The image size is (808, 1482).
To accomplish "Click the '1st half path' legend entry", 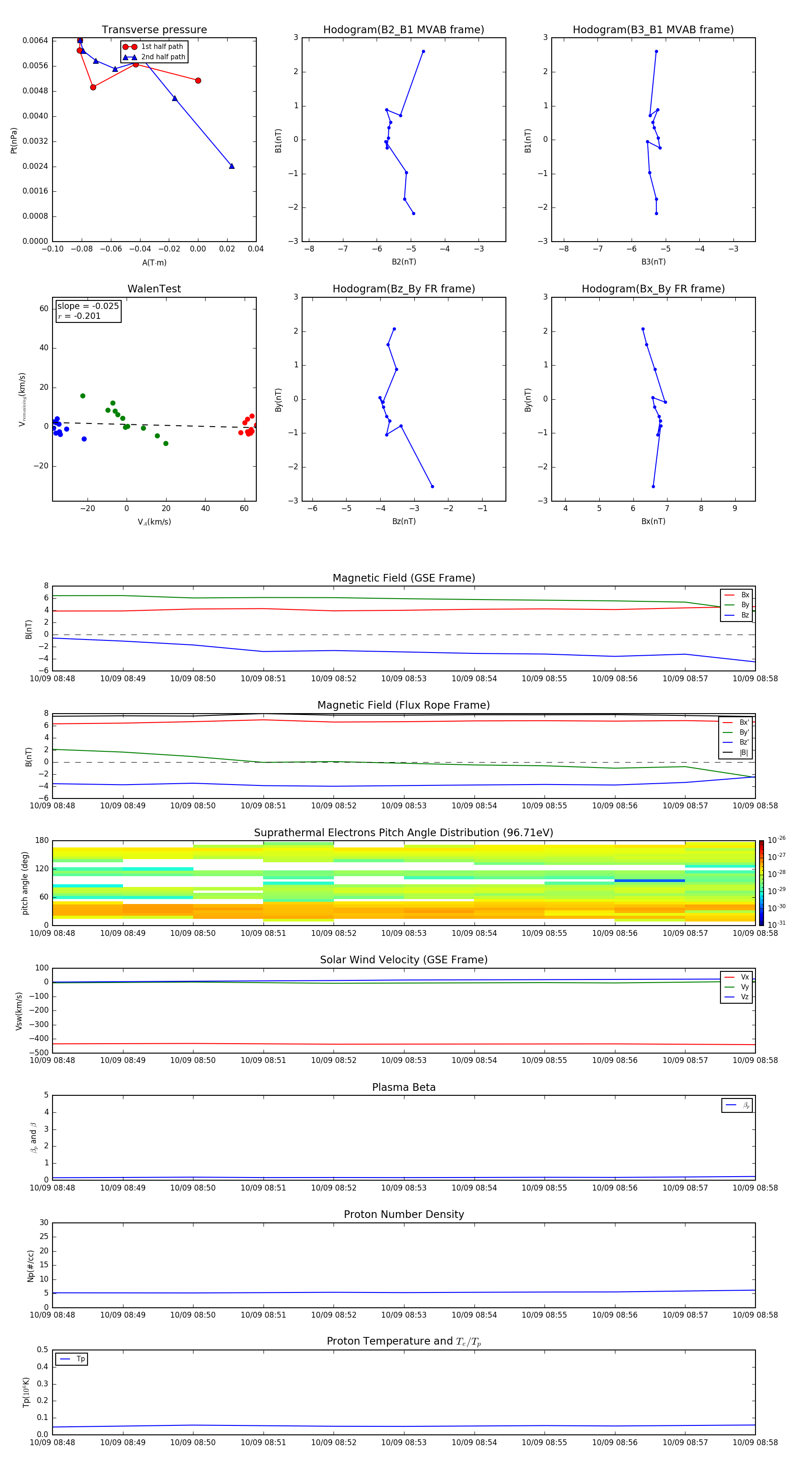I will 154,47.
